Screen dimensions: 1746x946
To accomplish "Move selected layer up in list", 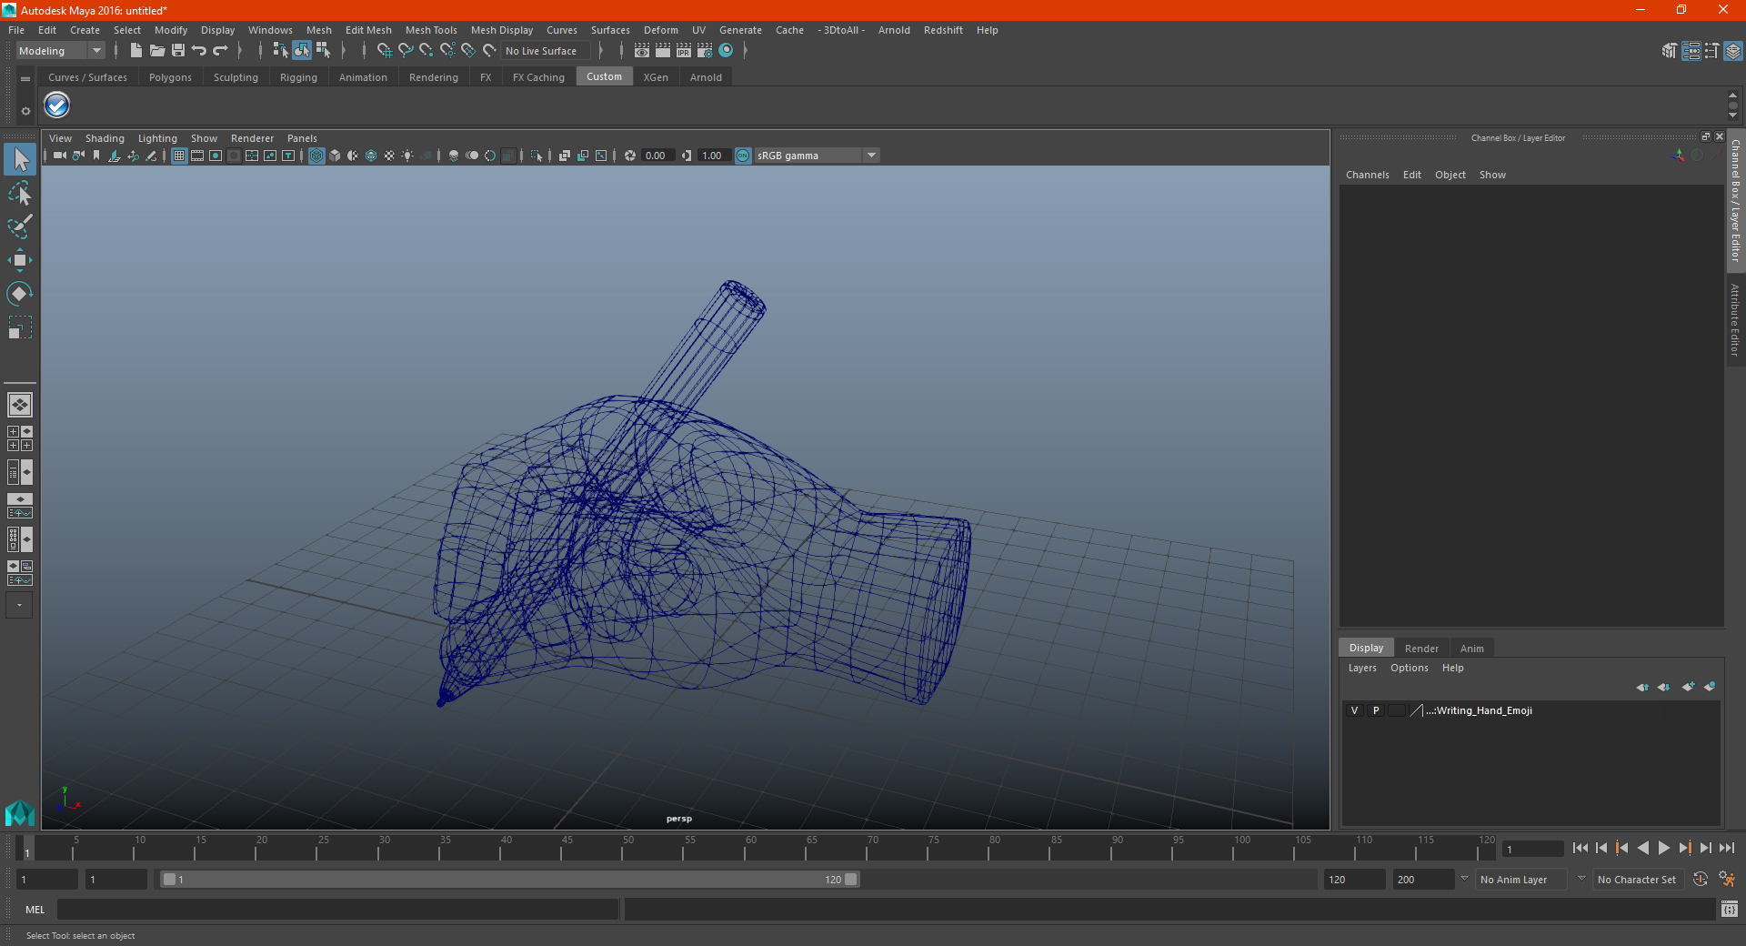I will coord(1642,687).
